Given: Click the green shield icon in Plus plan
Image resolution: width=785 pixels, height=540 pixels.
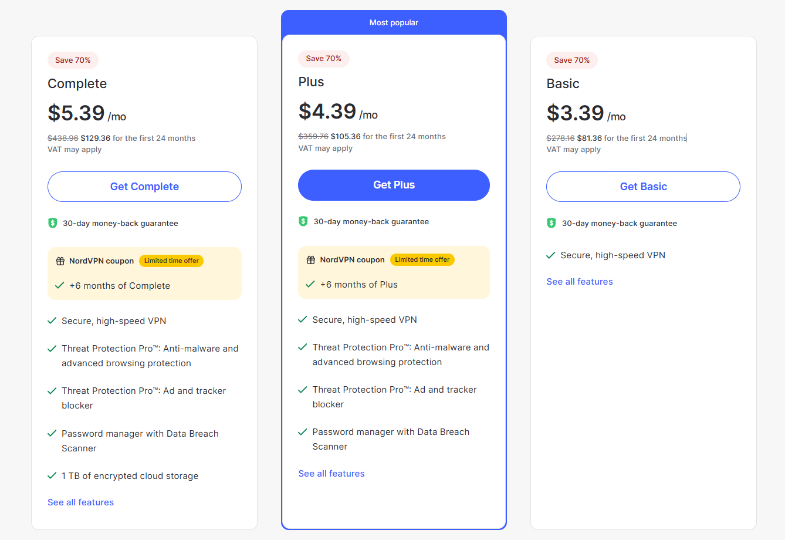Looking at the screenshot, I should coord(303,221).
